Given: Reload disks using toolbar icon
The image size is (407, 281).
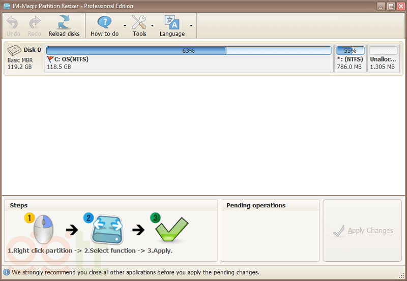Looking at the screenshot, I should click(64, 22).
